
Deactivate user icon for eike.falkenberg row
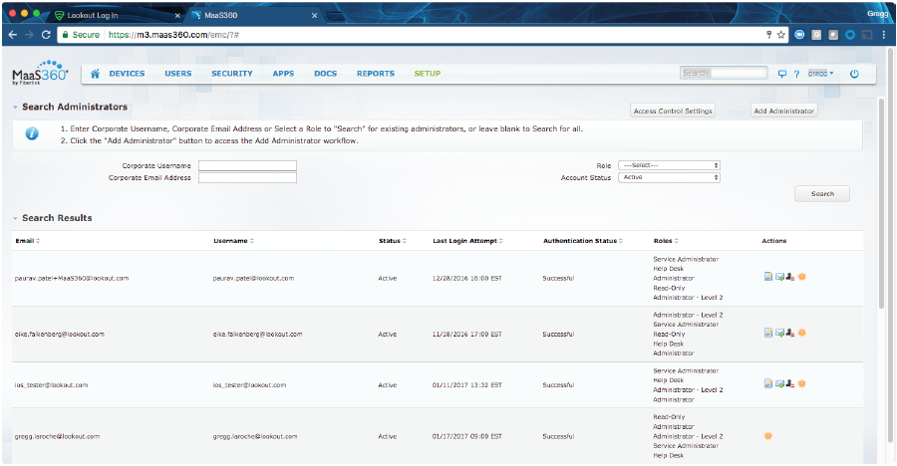coord(790,333)
